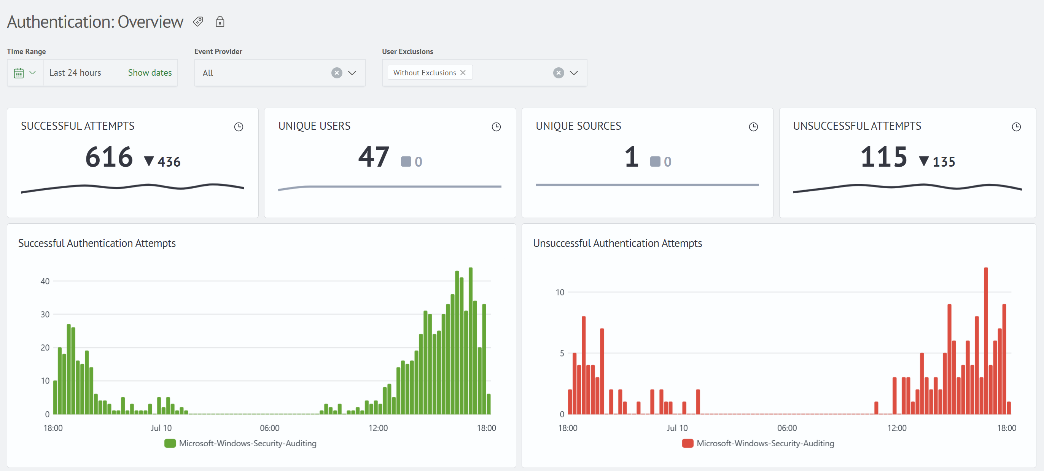Click the clock icon on Unsuccessful Attempts card
This screenshot has height=471, width=1044.
pos(1016,127)
